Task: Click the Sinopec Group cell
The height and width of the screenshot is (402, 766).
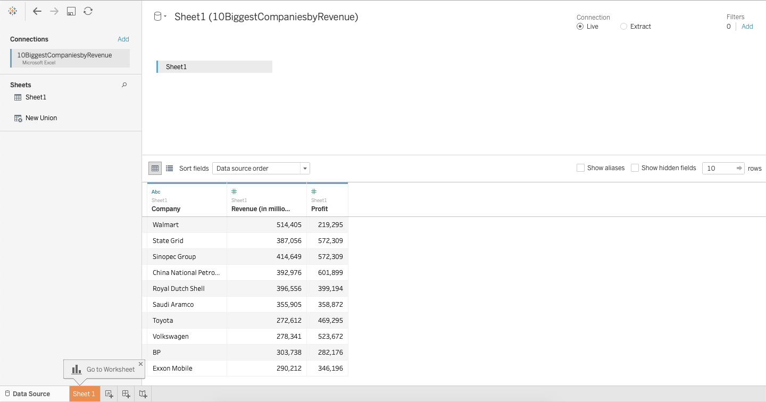Action: click(187, 257)
